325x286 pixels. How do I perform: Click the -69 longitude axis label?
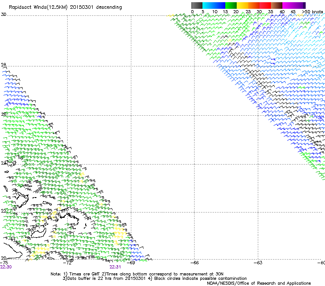[131, 263]
